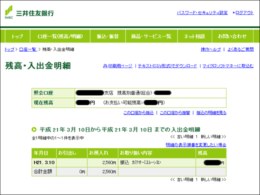260x195 pixels.
Task: Click lower << 古い明細 pager below table
Action: coord(181,179)
